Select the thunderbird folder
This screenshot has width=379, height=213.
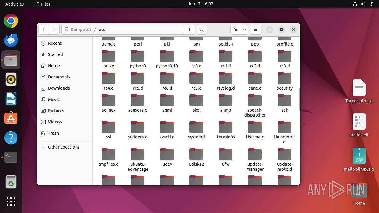coord(285,133)
